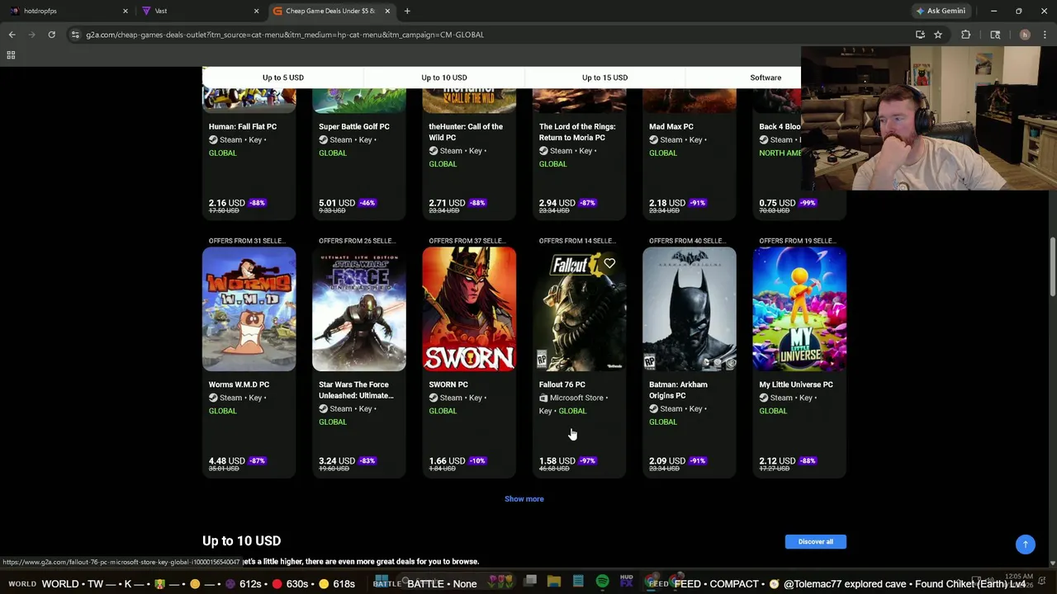Click the 4.48 USD Worms price
1057x594 pixels.
point(227,461)
